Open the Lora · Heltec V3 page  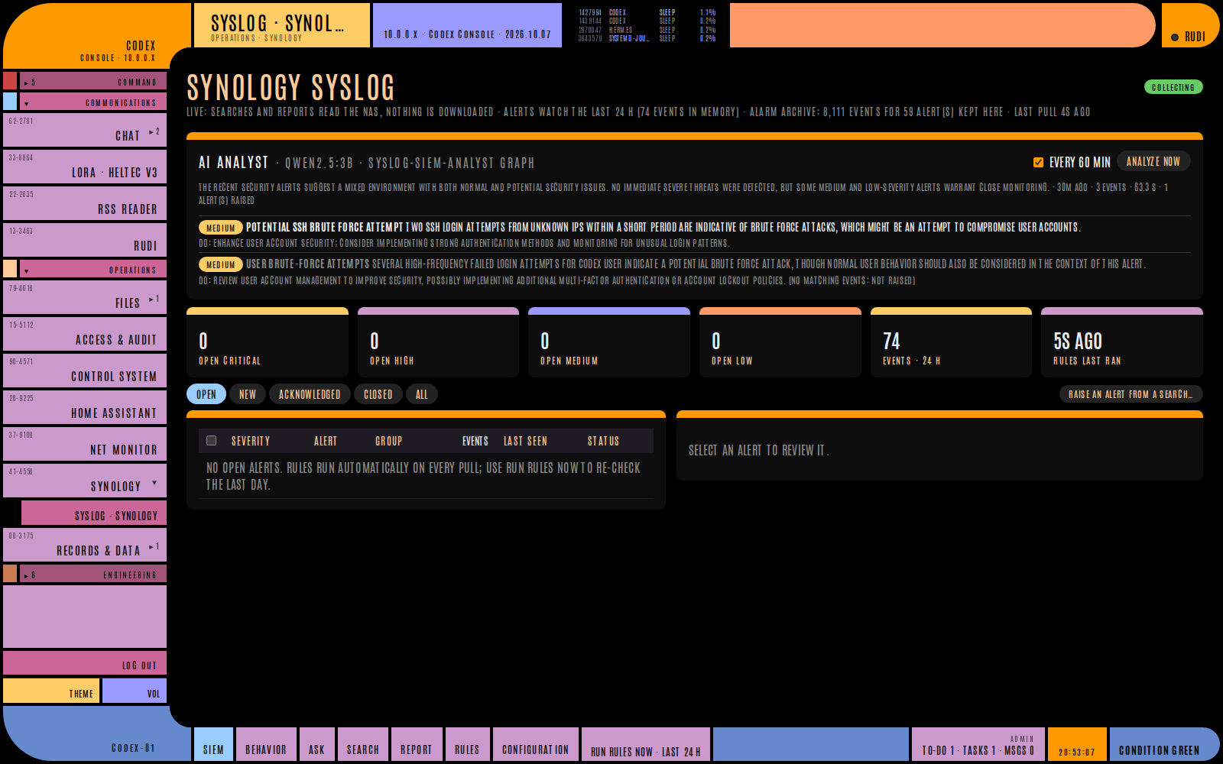[x=85, y=167]
